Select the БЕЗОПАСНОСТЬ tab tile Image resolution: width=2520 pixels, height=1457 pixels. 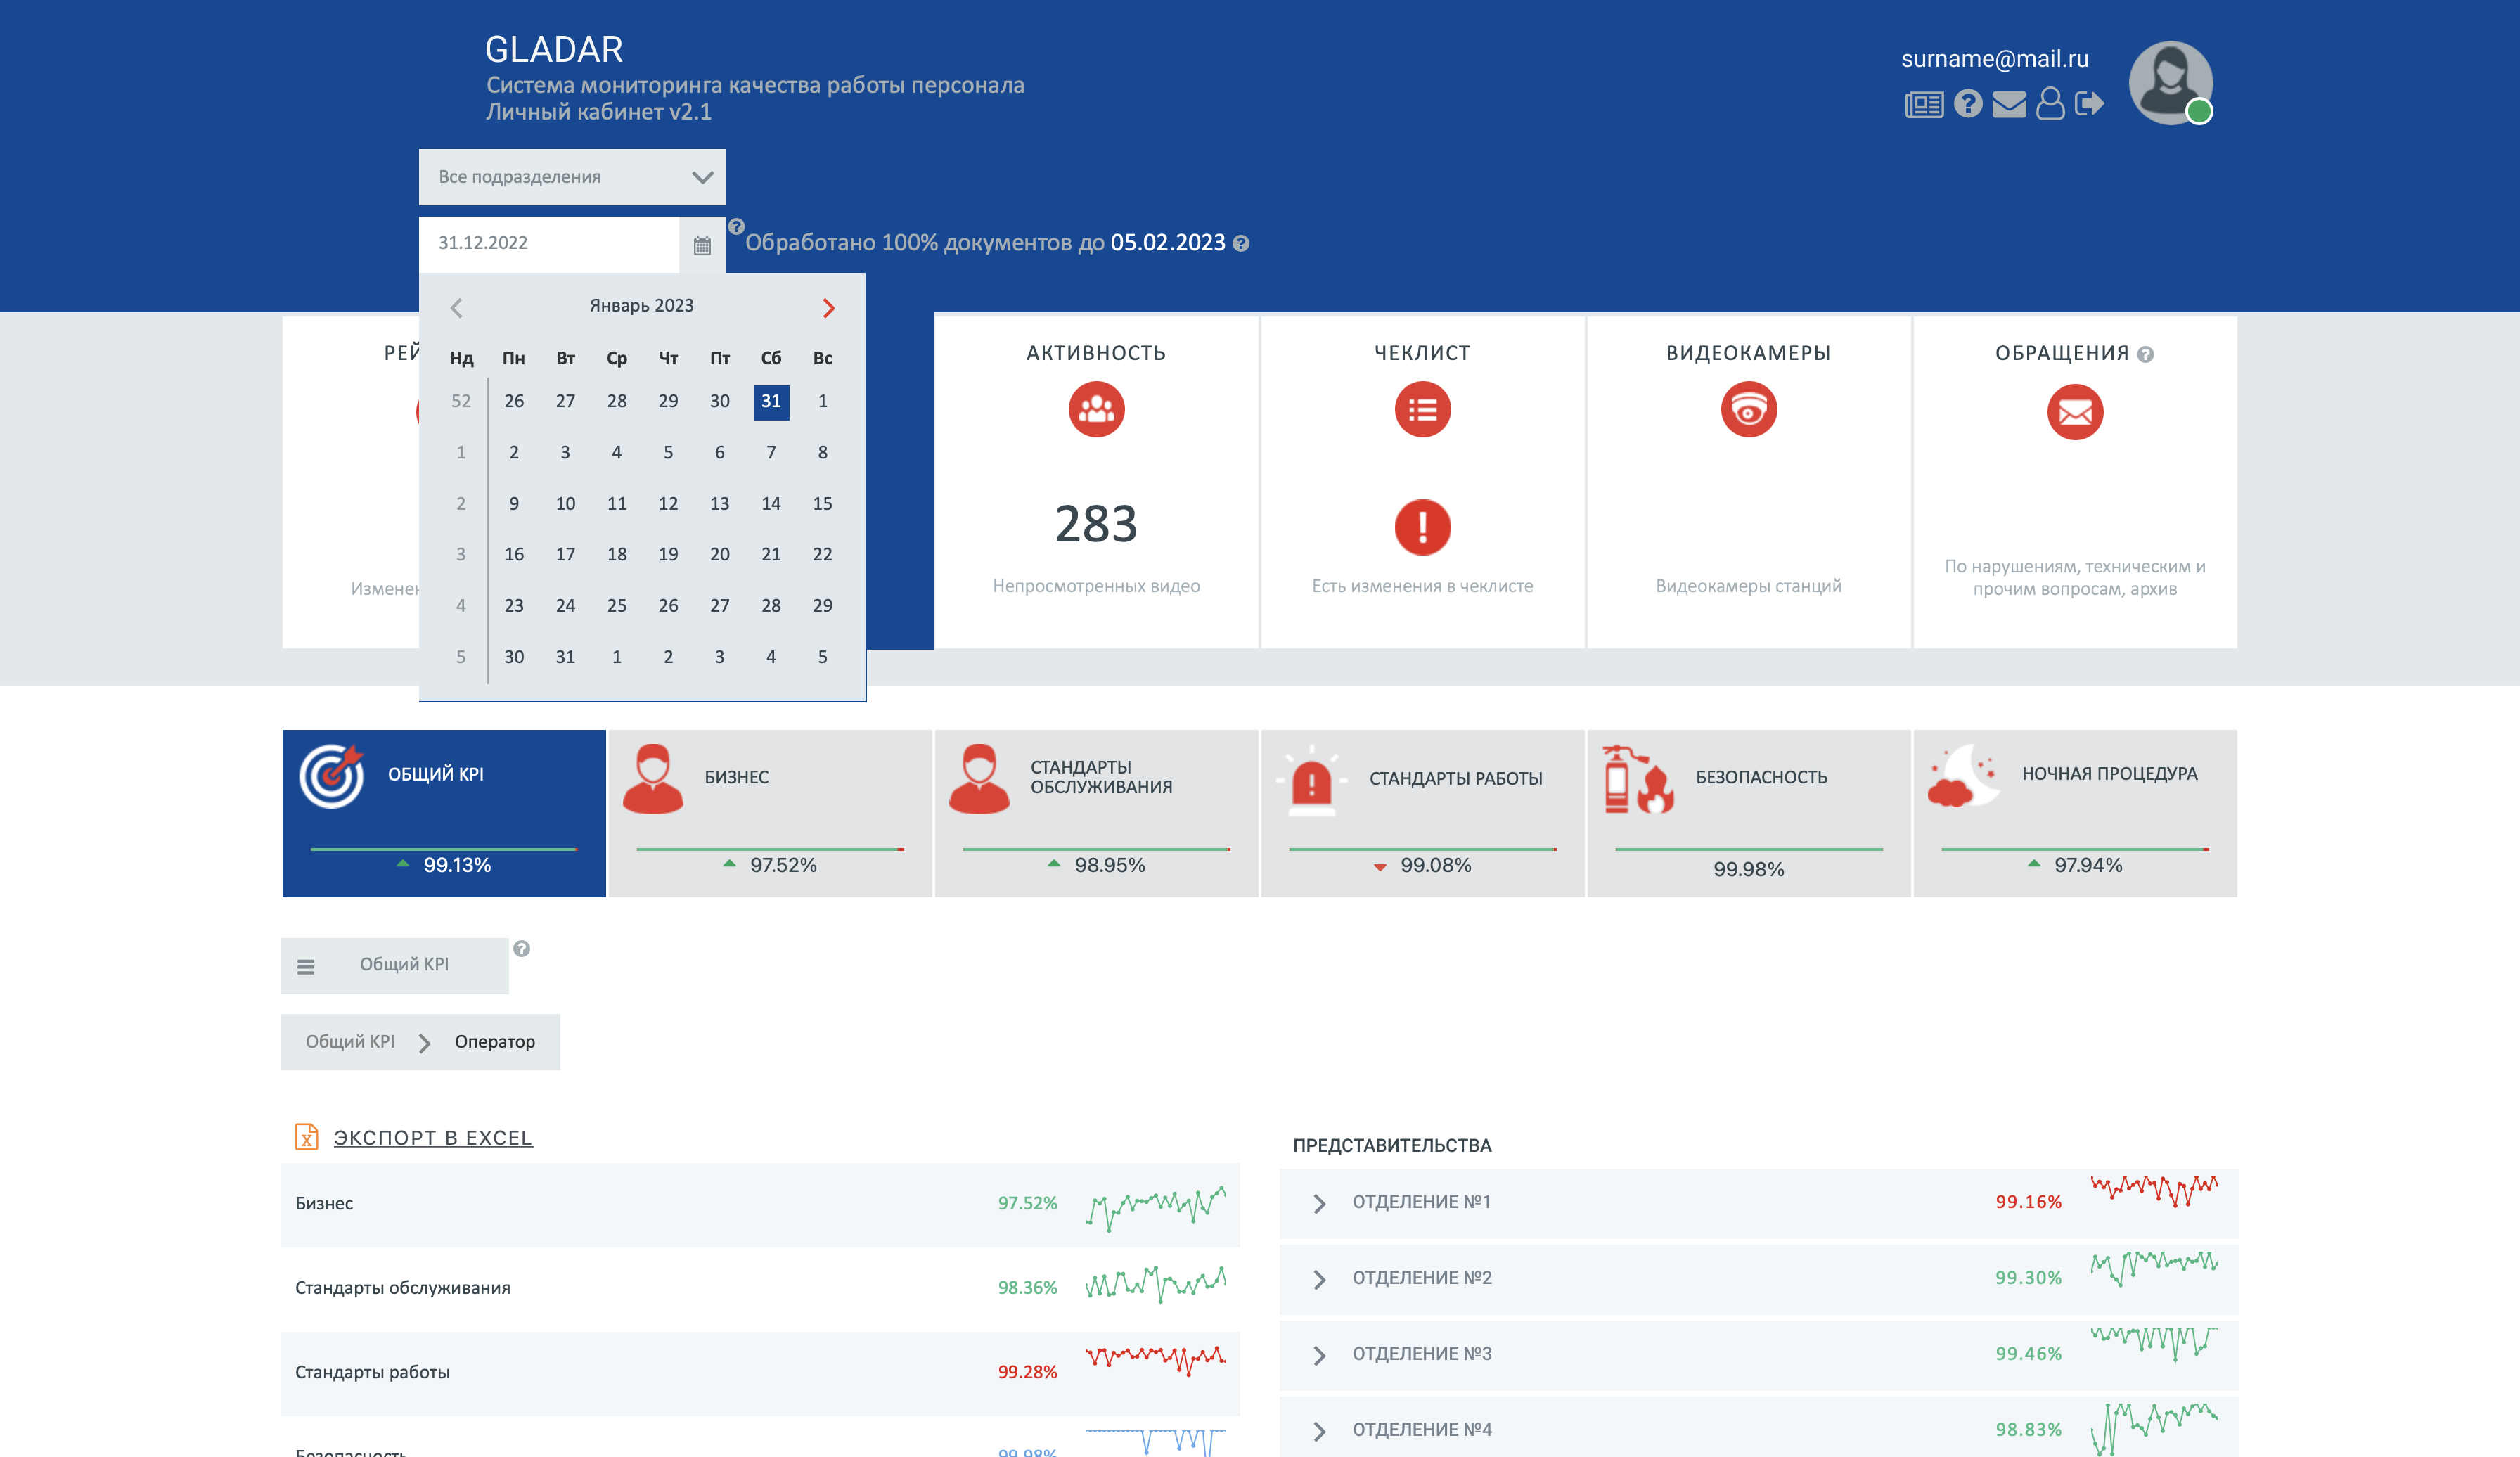tap(1748, 813)
